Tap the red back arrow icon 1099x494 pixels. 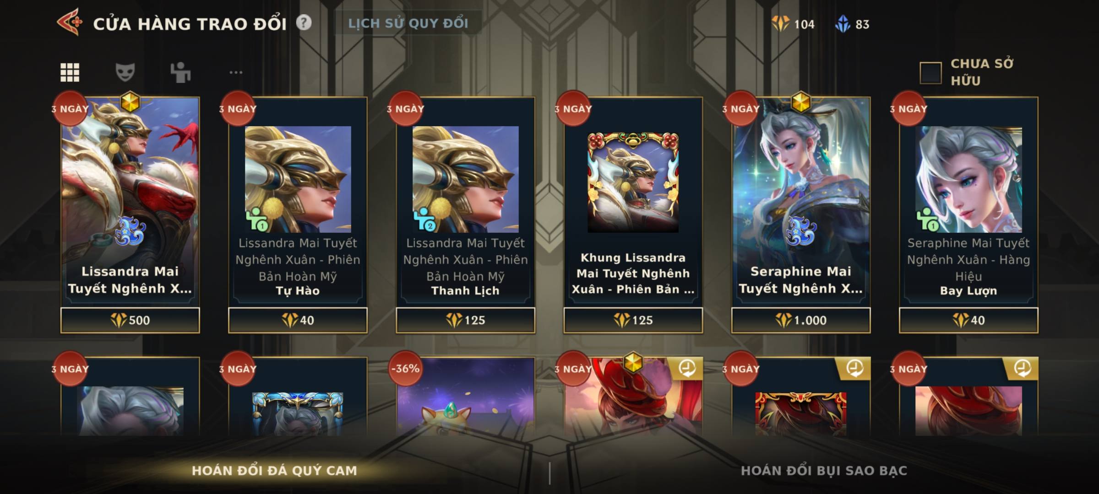(70, 22)
